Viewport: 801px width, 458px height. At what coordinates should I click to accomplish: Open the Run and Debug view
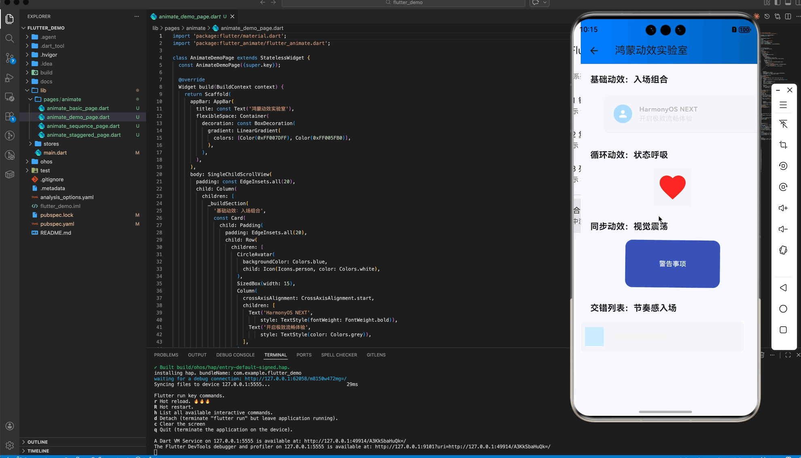tap(10, 78)
